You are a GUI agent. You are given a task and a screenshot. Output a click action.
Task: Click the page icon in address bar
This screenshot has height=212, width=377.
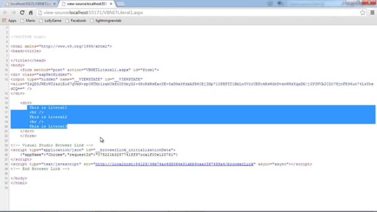click(x=40, y=13)
